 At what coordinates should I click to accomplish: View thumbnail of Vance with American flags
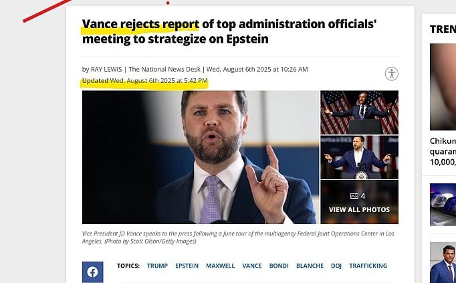coord(360,112)
